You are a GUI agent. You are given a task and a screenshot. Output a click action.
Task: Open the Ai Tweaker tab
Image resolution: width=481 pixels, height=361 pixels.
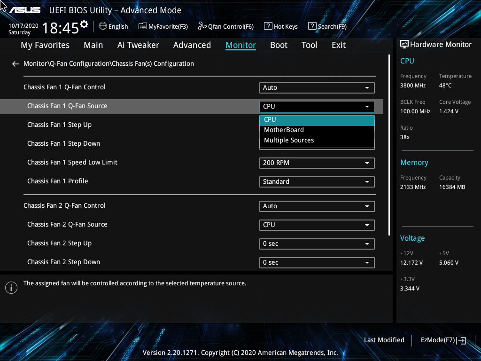(138, 45)
